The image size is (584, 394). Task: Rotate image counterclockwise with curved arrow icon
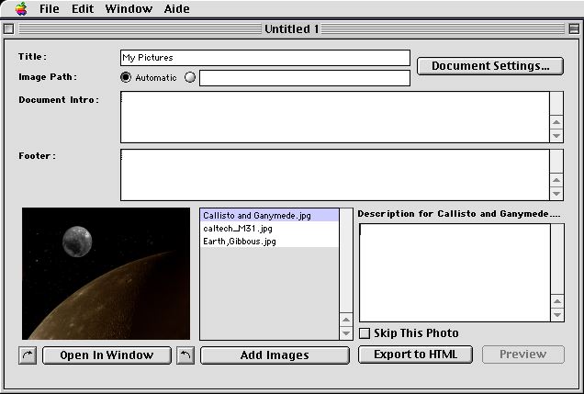point(185,355)
